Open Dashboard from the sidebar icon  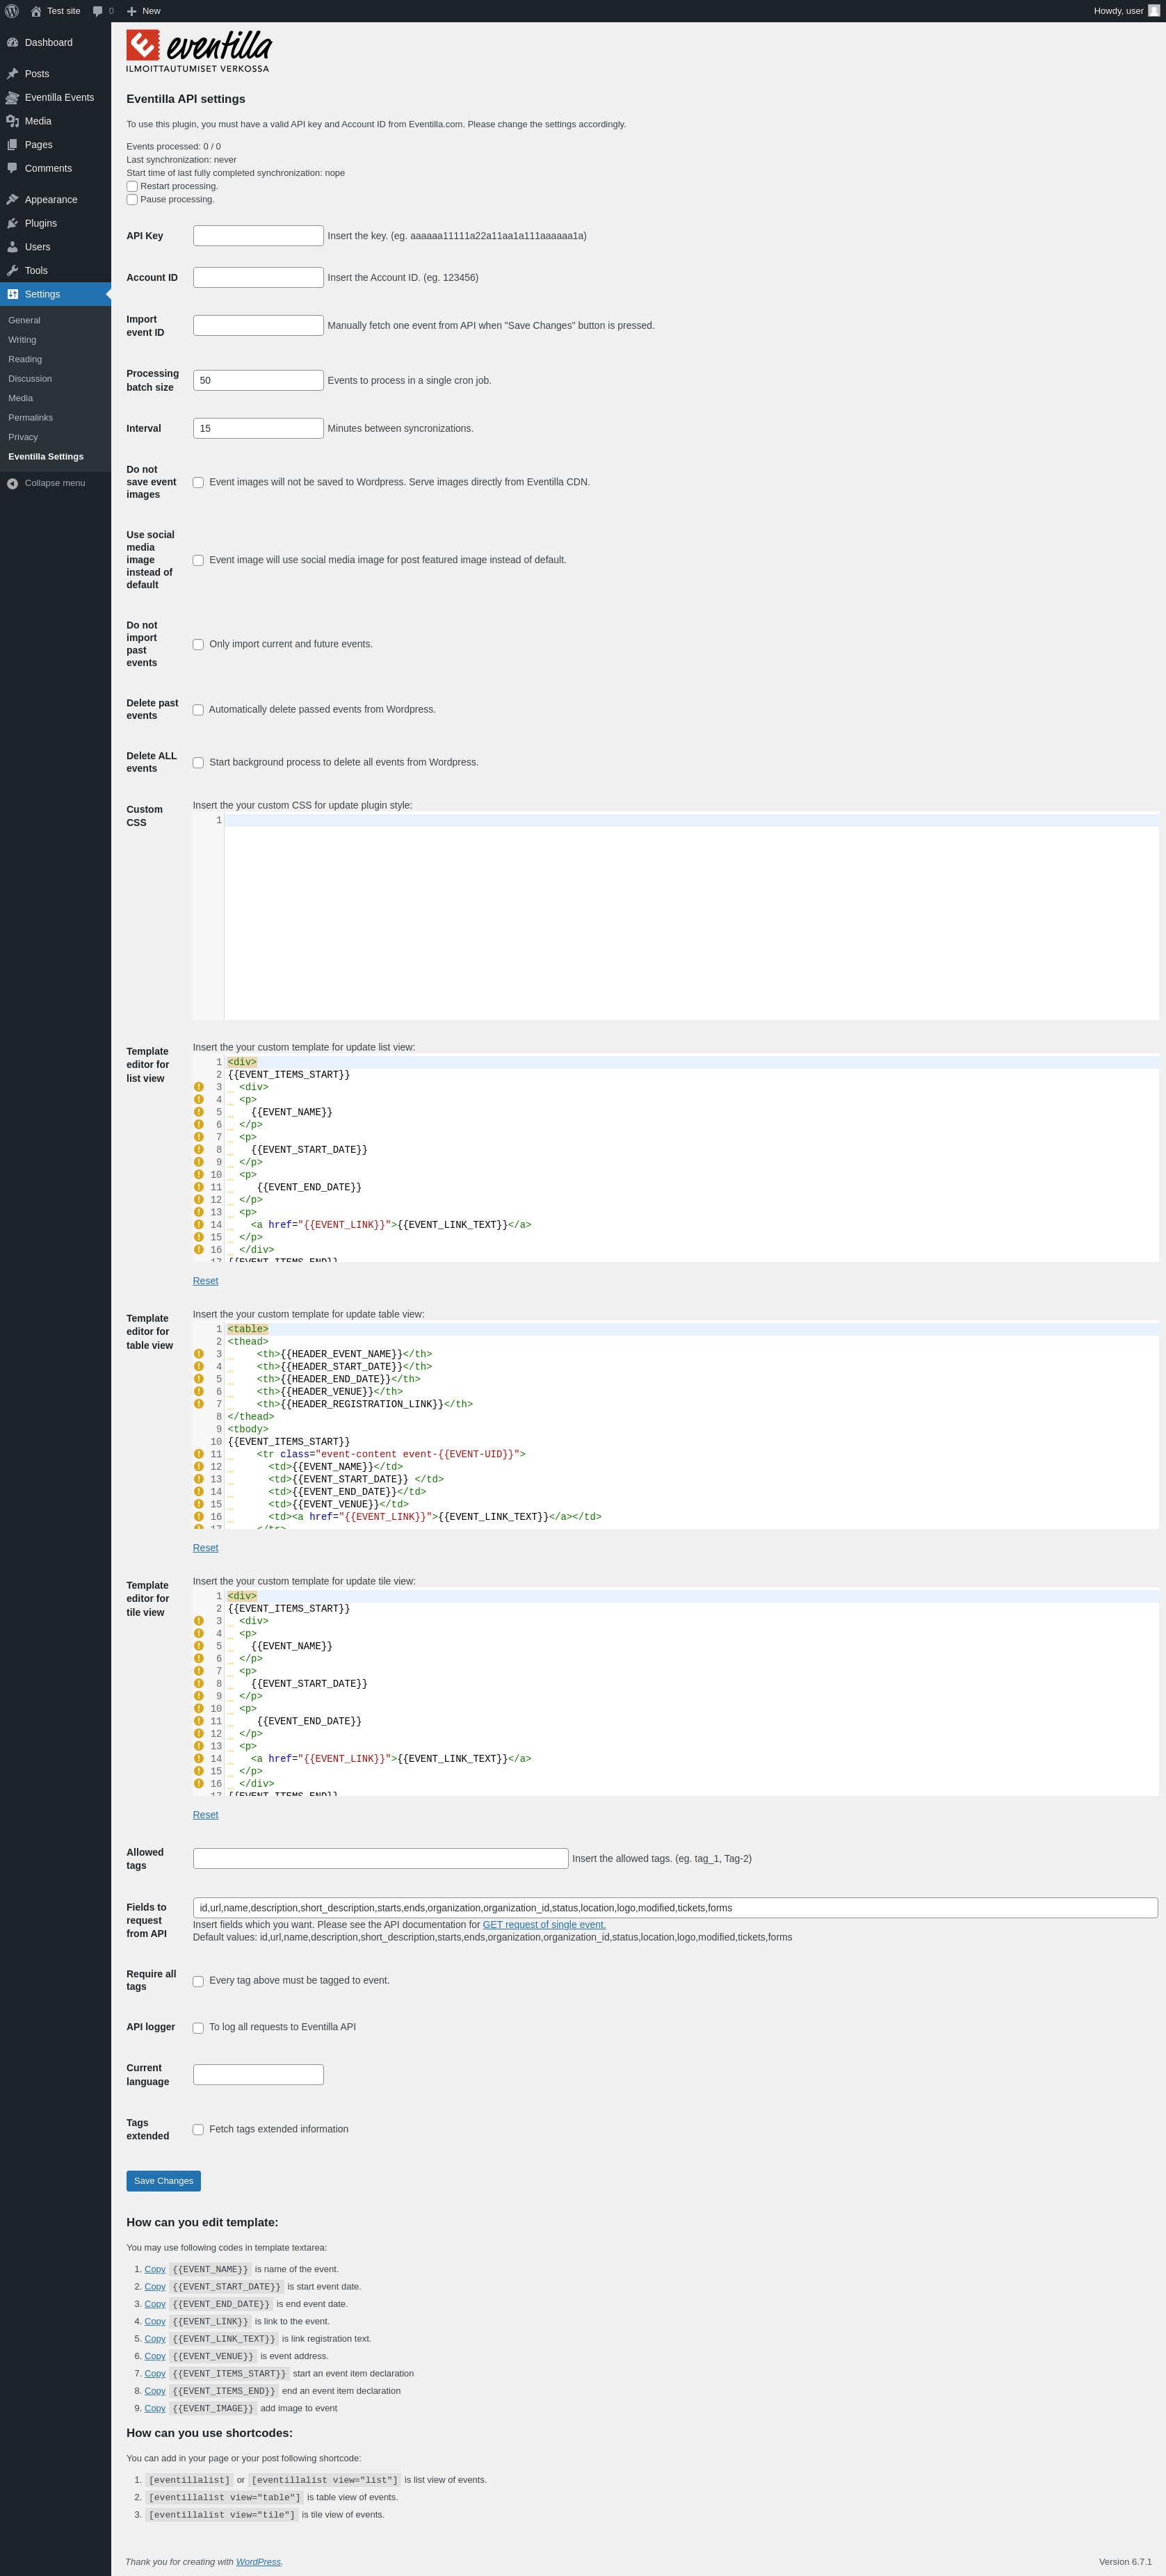click(x=12, y=43)
